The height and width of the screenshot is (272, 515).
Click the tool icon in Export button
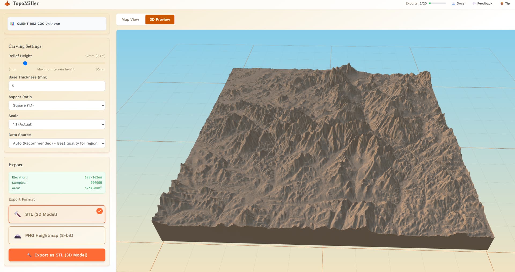[x=30, y=255]
